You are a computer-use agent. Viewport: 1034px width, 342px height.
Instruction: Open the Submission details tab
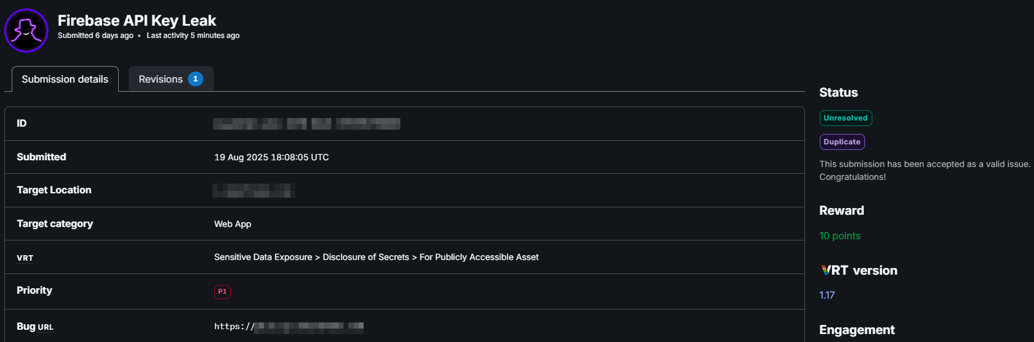65,79
